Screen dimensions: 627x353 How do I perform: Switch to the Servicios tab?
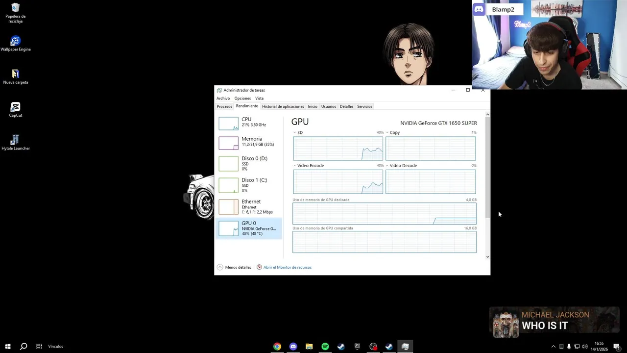pyautogui.click(x=364, y=106)
